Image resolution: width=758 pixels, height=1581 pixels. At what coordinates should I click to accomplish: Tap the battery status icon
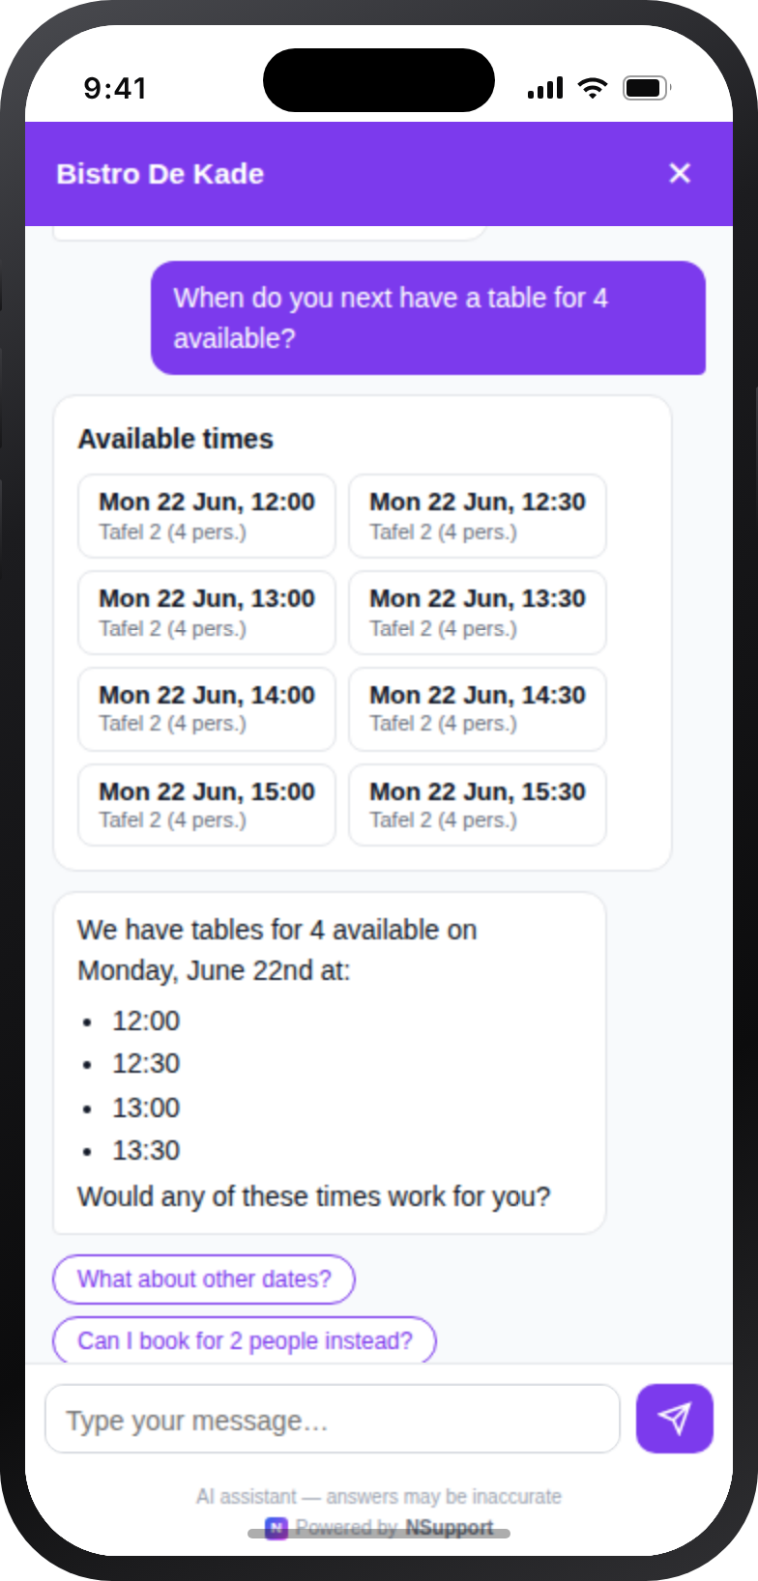tap(647, 88)
